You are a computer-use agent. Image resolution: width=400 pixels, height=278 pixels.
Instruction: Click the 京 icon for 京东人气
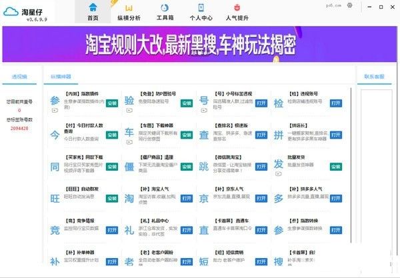[204, 199]
